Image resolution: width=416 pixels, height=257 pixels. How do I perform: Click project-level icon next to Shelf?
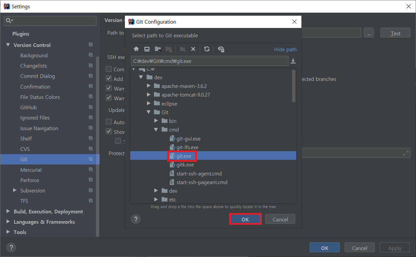(91, 138)
